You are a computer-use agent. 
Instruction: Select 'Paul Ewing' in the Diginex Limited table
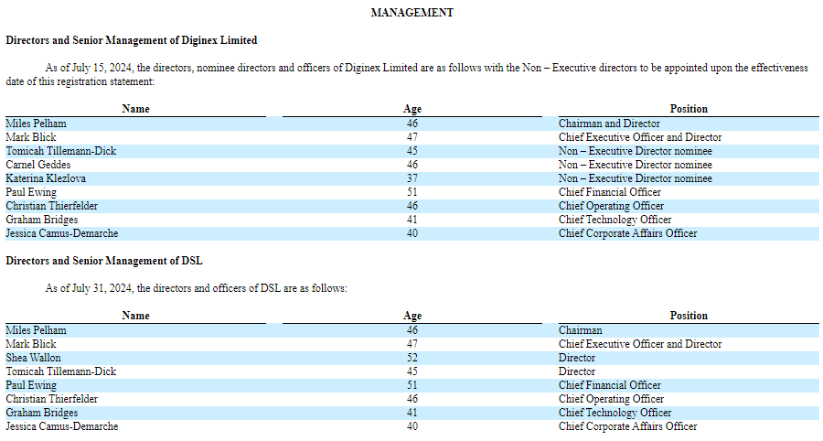click(x=31, y=192)
